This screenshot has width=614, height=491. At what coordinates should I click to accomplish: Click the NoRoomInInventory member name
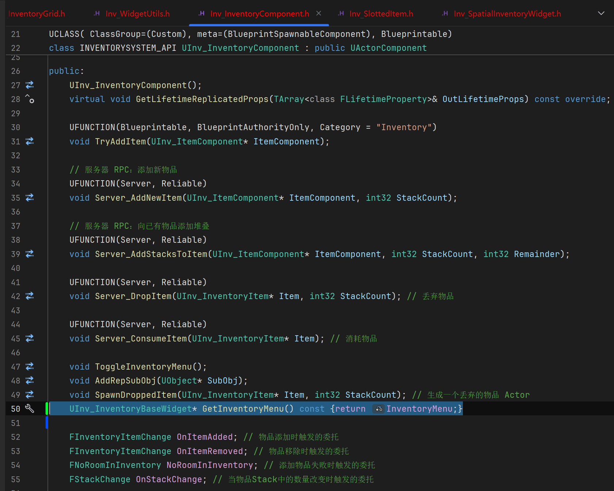(x=210, y=465)
